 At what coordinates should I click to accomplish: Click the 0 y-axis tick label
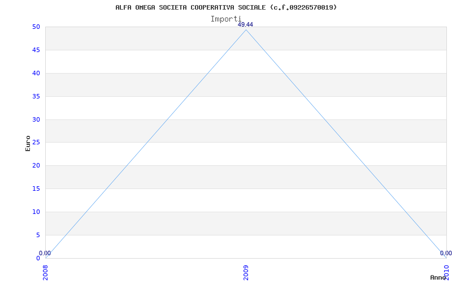click(38, 258)
